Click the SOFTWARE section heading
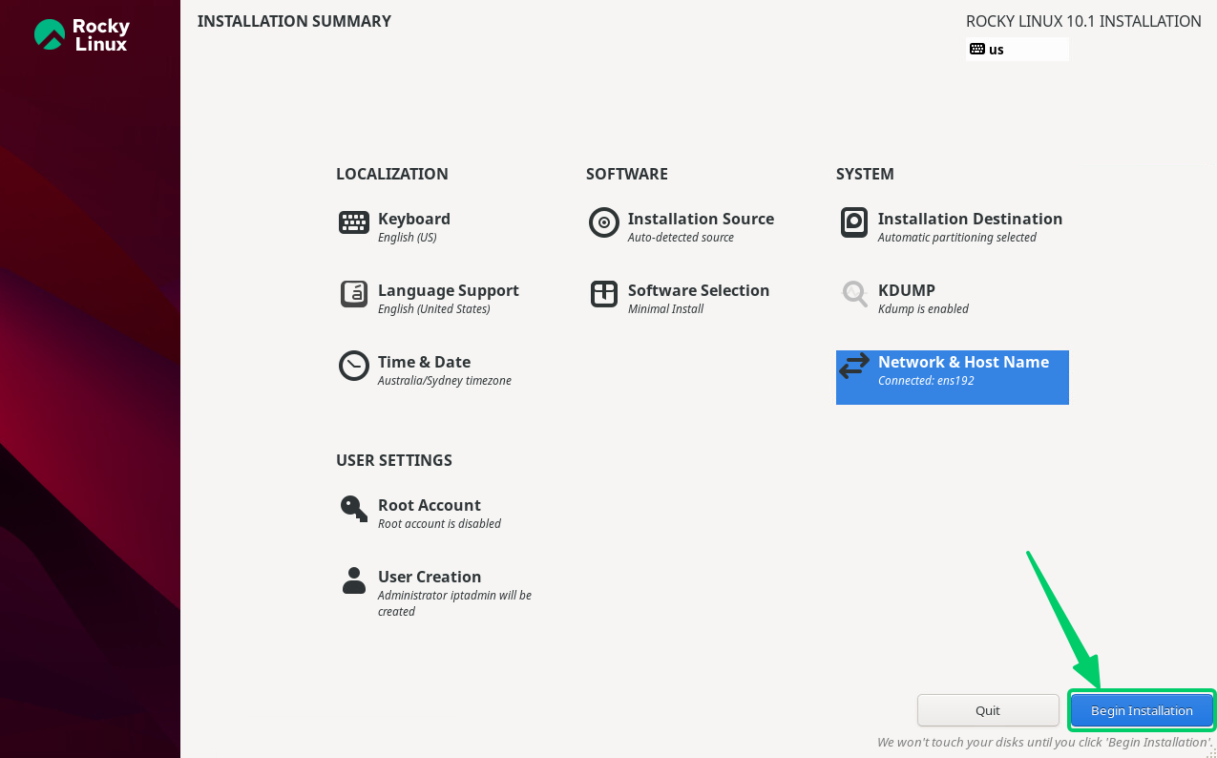The image size is (1217, 758). pyautogui.click(x=627, y=174)
